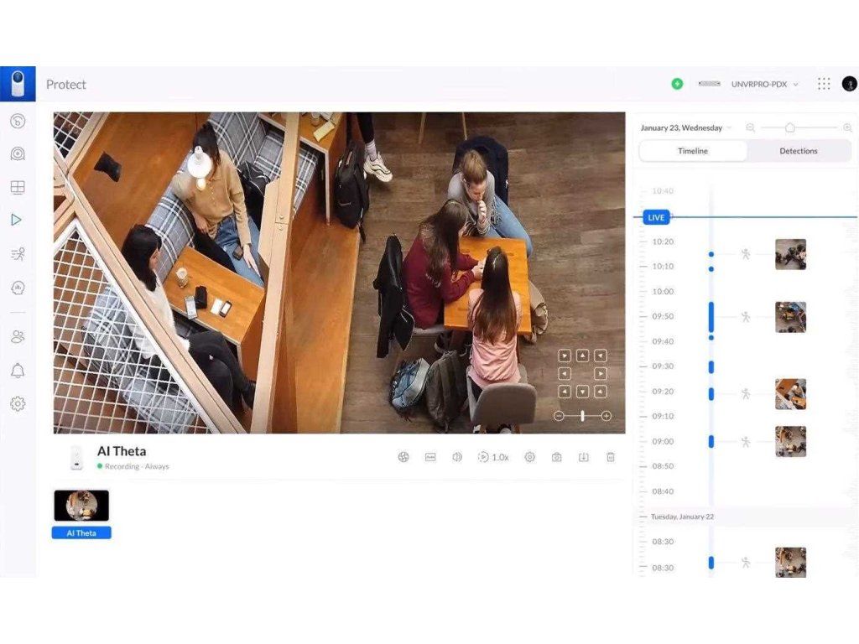859x644 pixels.
Task: Open camera settings gear below video
Action: point(529,457)
